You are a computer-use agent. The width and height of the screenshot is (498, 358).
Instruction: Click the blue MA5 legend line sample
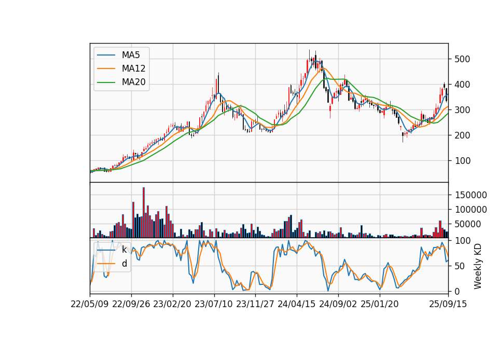click(106, 55)
